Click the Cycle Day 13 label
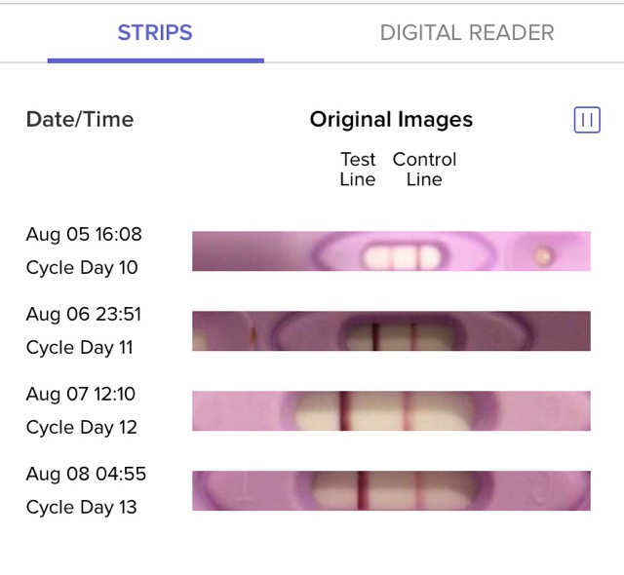The image size is (624, 575). pos(82,508)
